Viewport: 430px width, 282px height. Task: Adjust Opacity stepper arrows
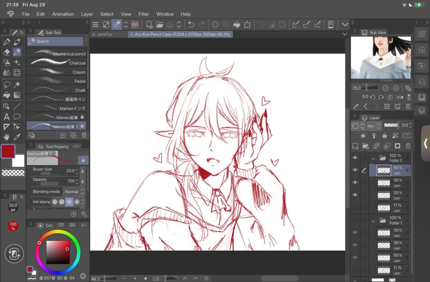click(x=77, y=181)
